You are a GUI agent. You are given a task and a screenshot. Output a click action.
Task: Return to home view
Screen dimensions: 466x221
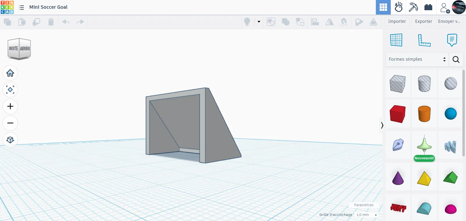tap(10, 73)
